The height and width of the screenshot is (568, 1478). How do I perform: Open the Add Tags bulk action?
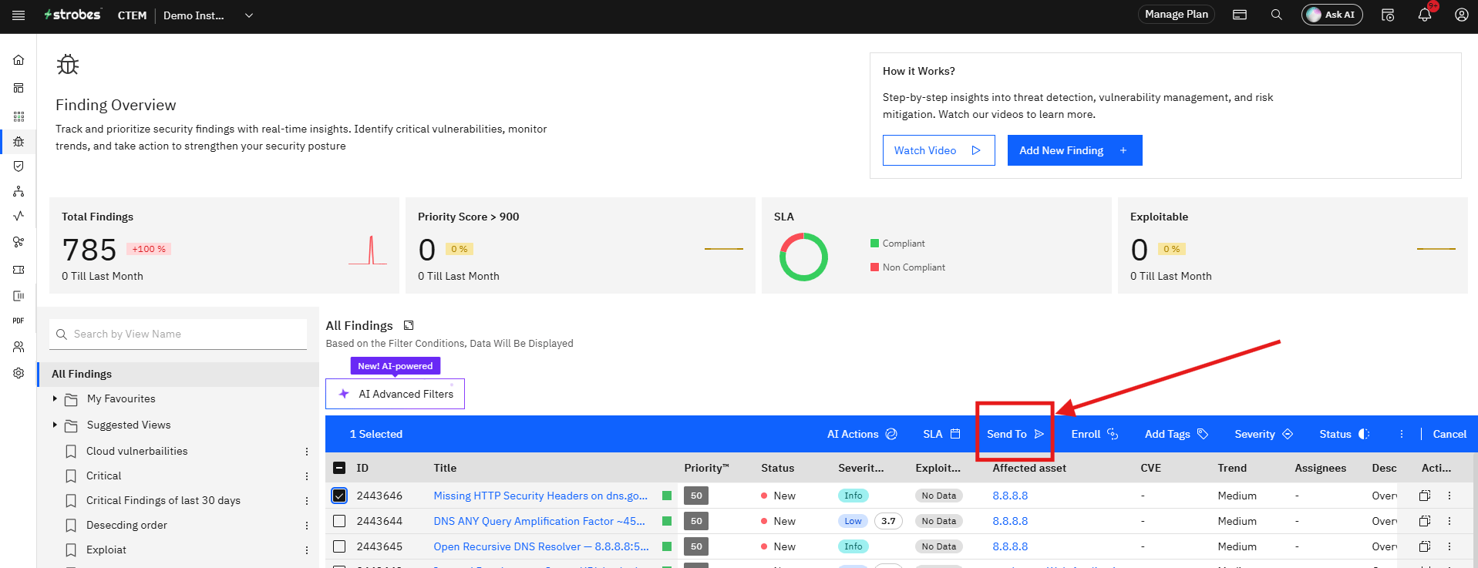[1176, 434]
